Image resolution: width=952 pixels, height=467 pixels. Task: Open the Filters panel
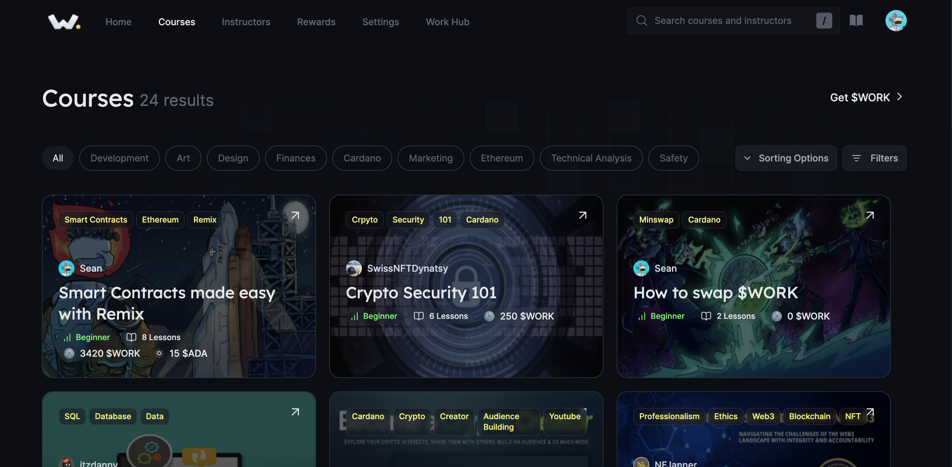pyautogui.click(x=874, y=158)
